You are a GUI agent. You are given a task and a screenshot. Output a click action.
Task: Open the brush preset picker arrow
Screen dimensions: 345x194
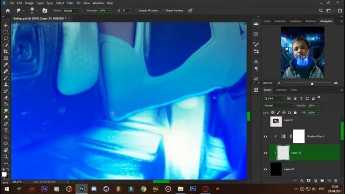(x=37, y=11)
